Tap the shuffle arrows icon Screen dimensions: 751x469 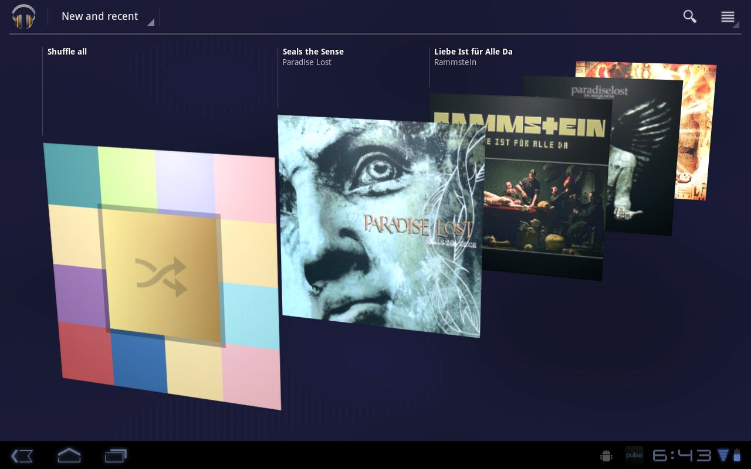click(x=161, y=276)
